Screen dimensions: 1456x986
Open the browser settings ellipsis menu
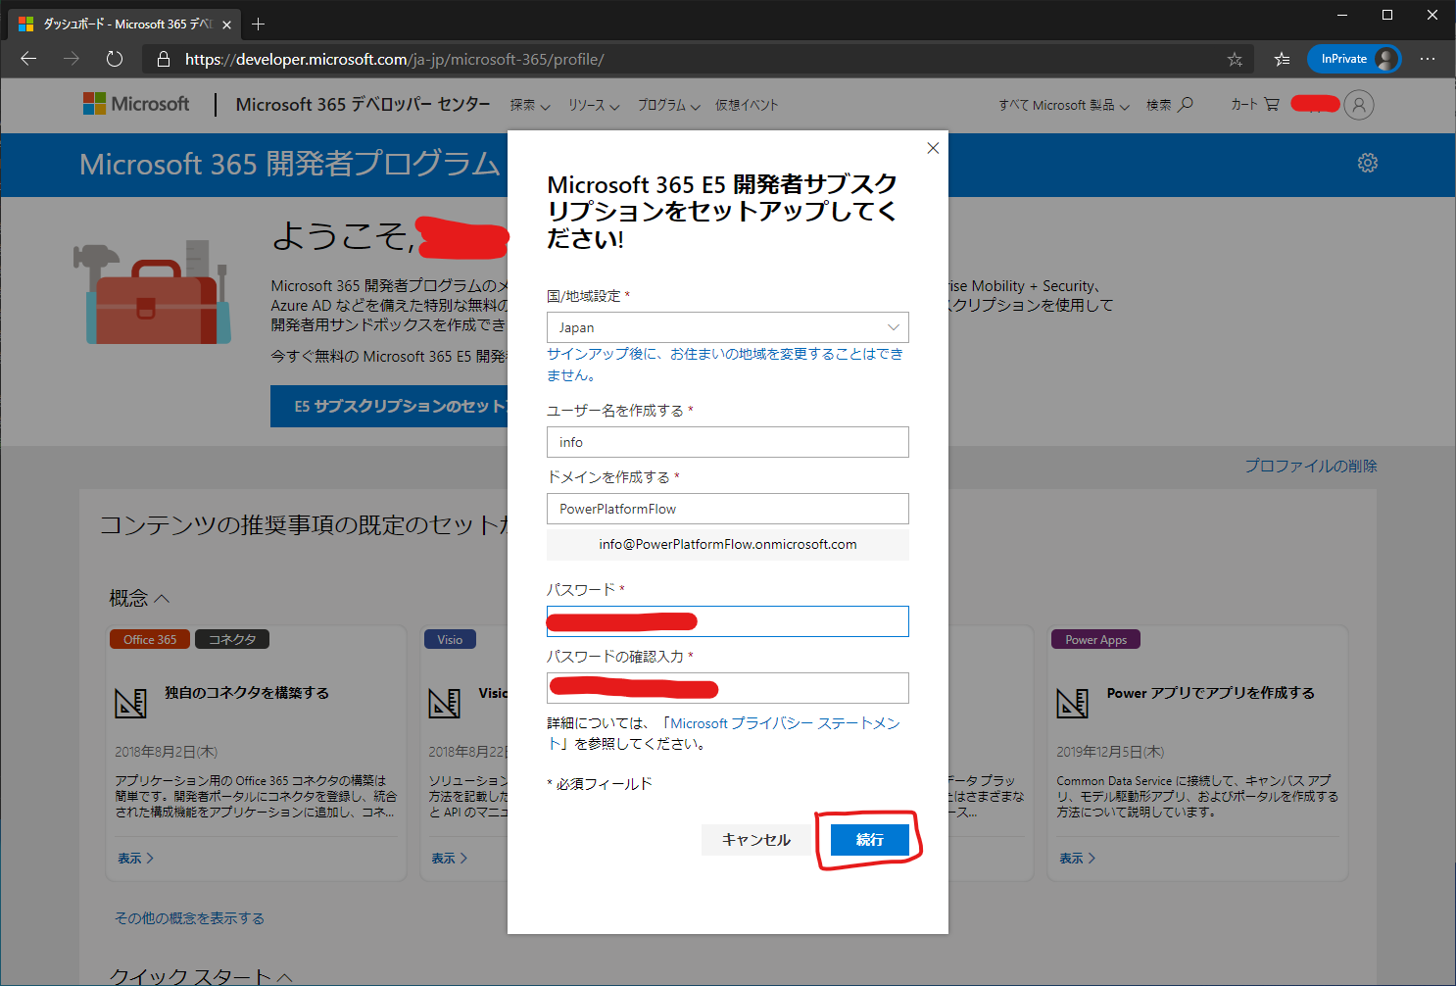coord(1428,59)
